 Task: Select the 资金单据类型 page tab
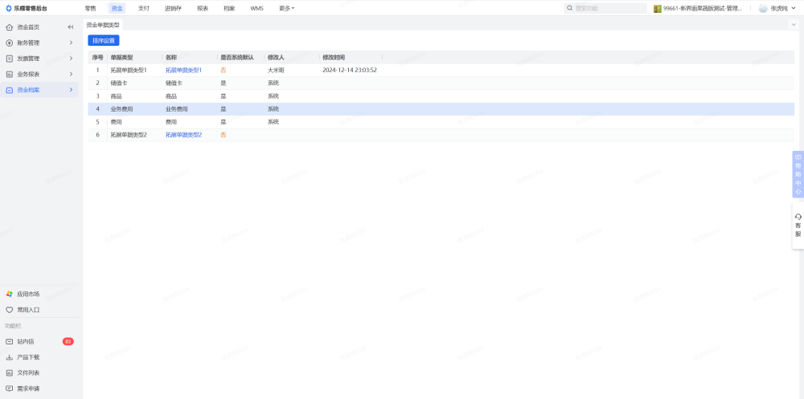tap(103, 25)
